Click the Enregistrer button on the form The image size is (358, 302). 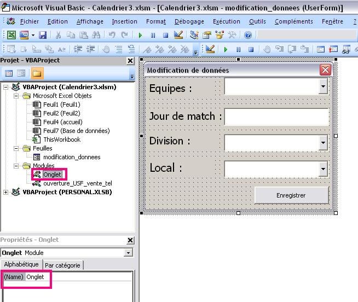click(x=291, y=195)
